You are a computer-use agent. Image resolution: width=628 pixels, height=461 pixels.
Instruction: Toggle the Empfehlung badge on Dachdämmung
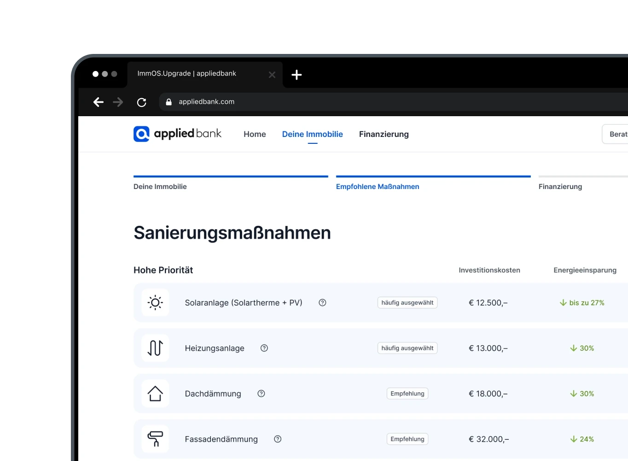[x=407, y=393]
